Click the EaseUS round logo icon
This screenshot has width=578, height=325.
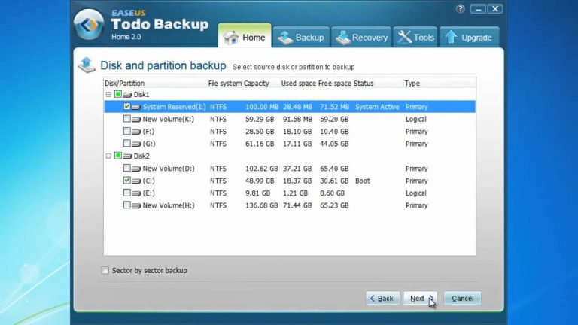point(89,25)
